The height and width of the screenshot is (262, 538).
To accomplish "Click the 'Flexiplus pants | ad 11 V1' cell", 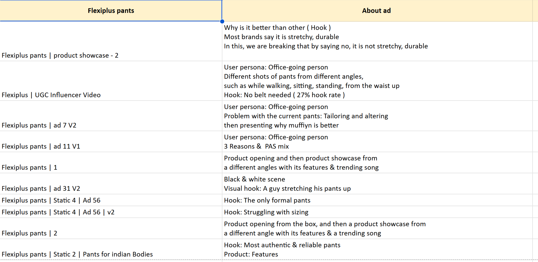I will pos(41,146).
